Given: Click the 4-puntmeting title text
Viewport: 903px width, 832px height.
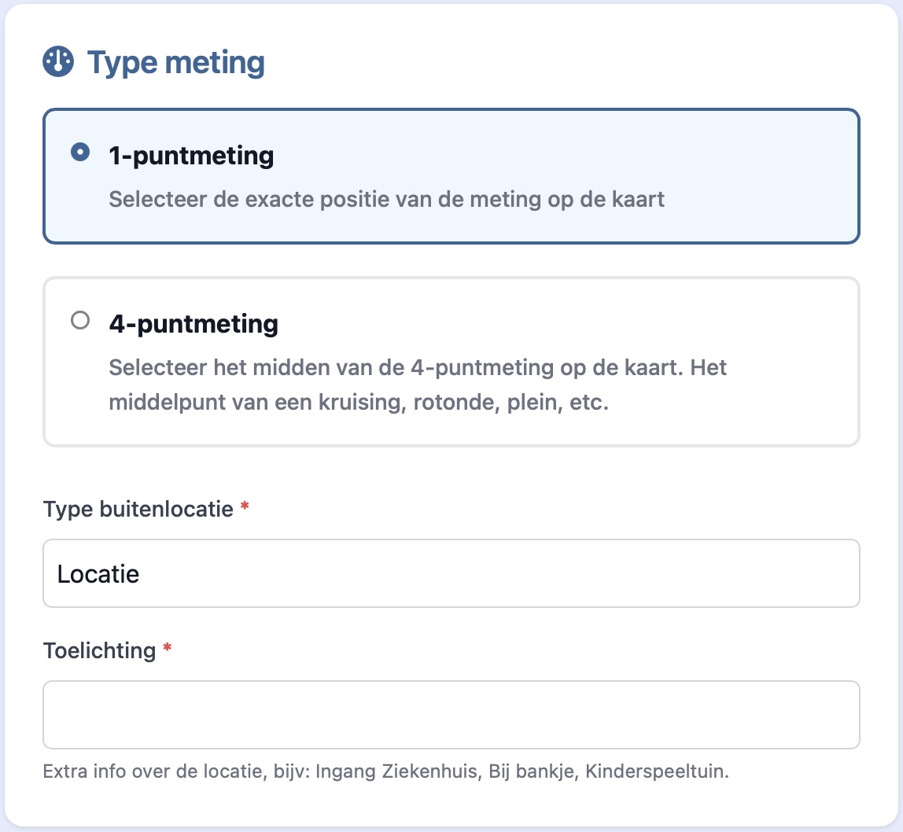Looking at the screenshot, I should pos(193,322).
